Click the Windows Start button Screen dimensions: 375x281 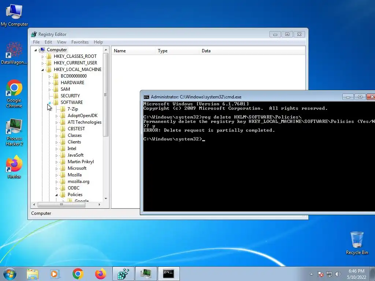pos(10,274)
